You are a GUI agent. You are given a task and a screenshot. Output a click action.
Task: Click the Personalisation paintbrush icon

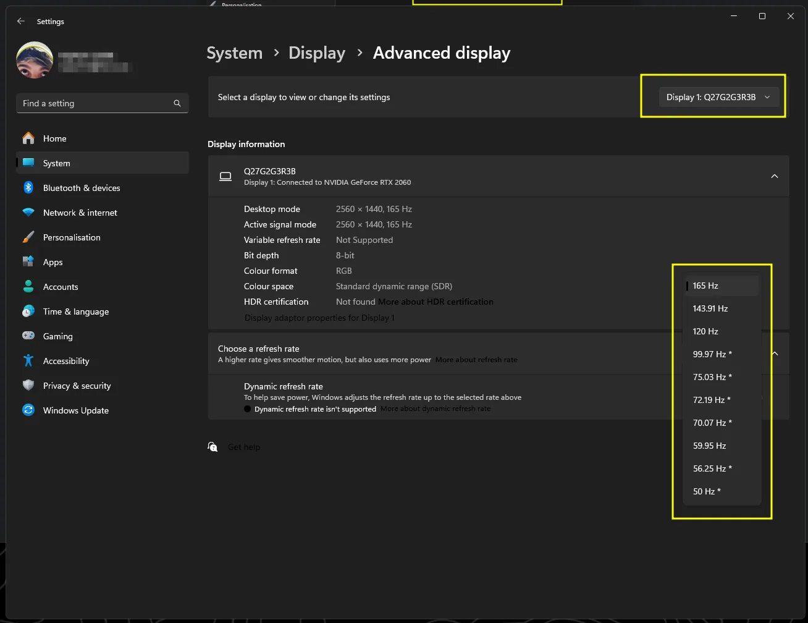[28, 237]
